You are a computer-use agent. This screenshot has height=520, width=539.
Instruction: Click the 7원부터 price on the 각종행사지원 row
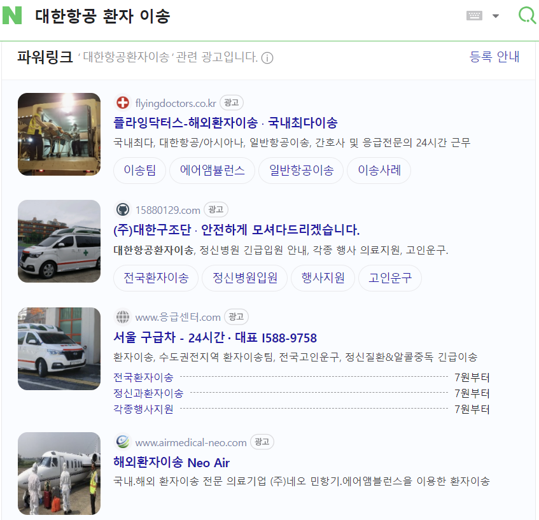(472, 409)
